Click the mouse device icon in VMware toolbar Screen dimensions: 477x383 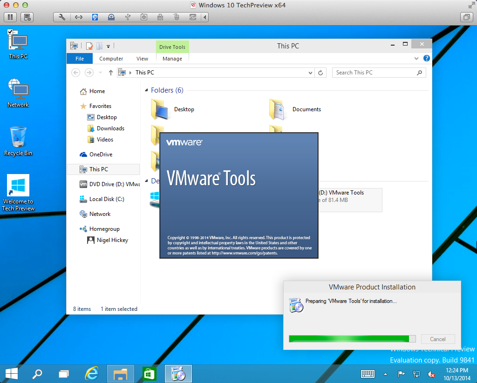pyautogui.click(x=177, y=17)
